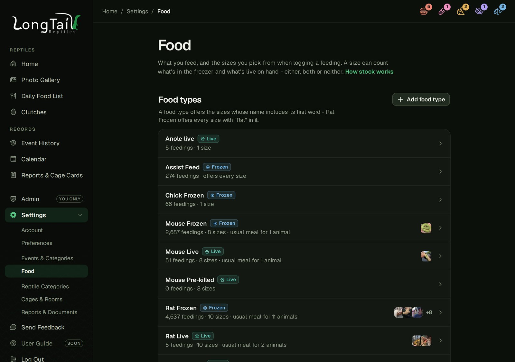
Task: Expand the Assist Feed row chevron
Action: point(440,172)
